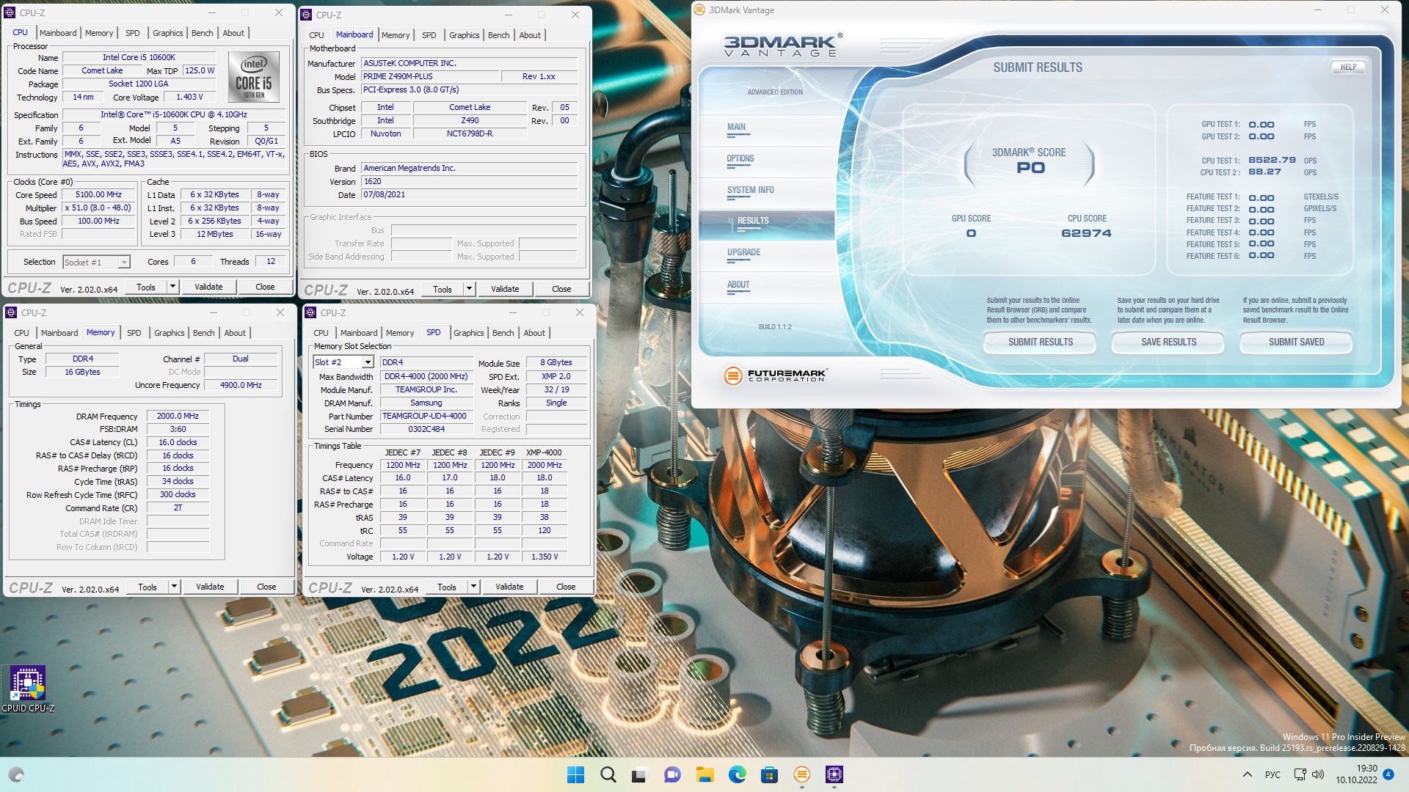Switch input language РУС
The image size is (1409, 792).
[x=1273, y=774]
